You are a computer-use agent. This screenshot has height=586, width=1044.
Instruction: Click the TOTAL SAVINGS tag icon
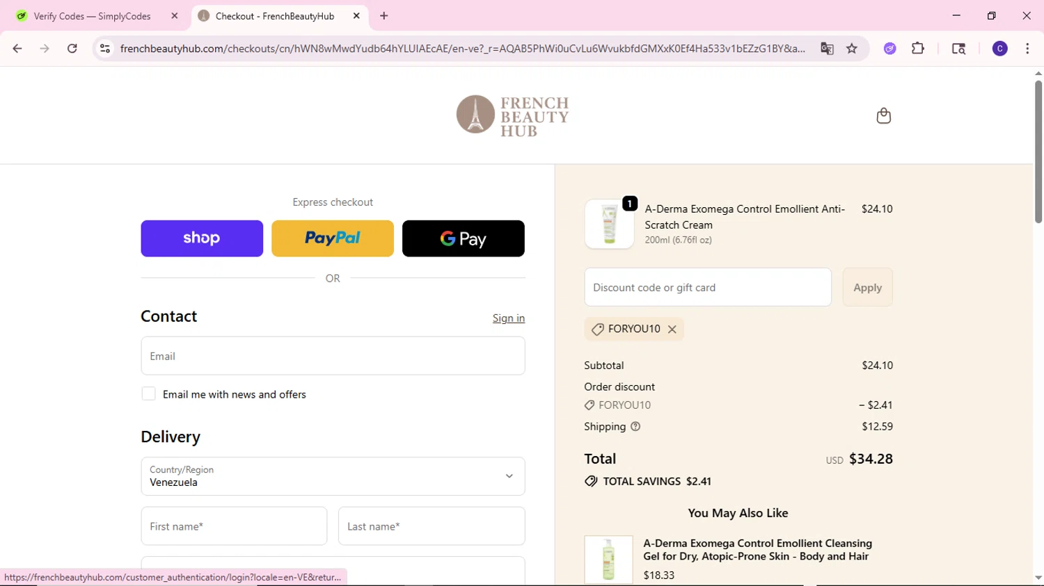pos(591,481)
